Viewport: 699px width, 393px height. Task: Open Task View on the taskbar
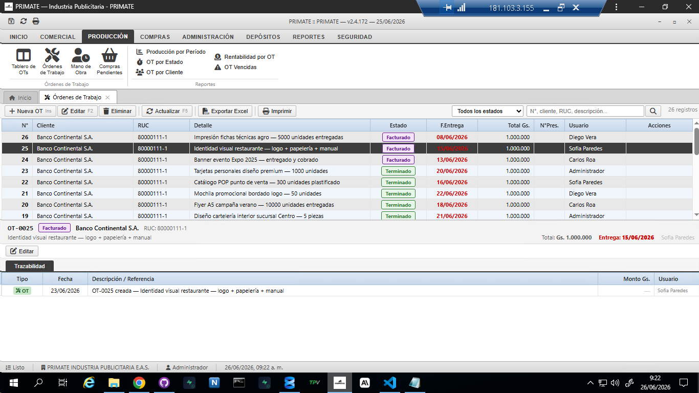(63, 382)
